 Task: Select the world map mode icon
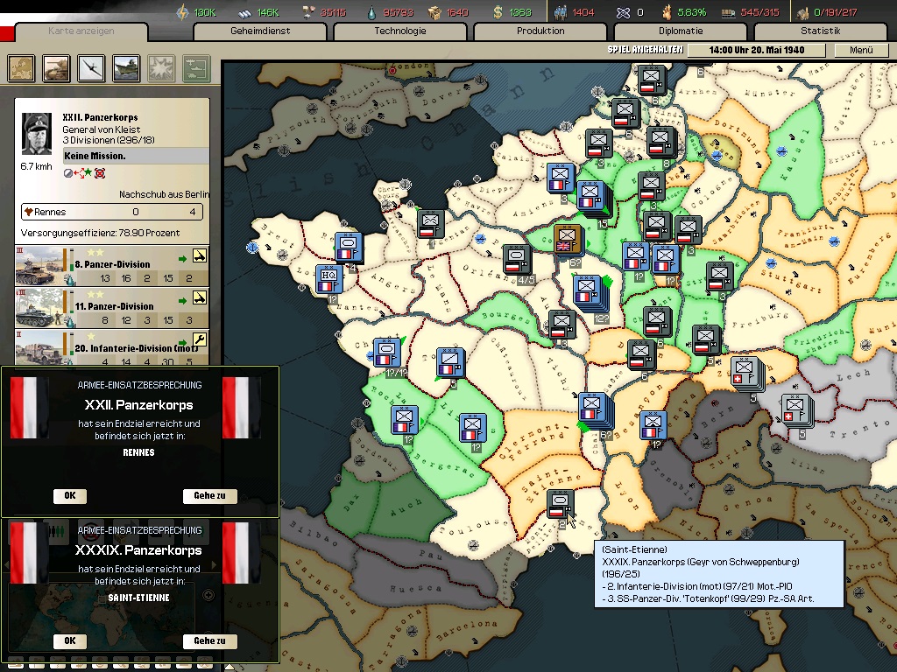[x=21, y=68]
